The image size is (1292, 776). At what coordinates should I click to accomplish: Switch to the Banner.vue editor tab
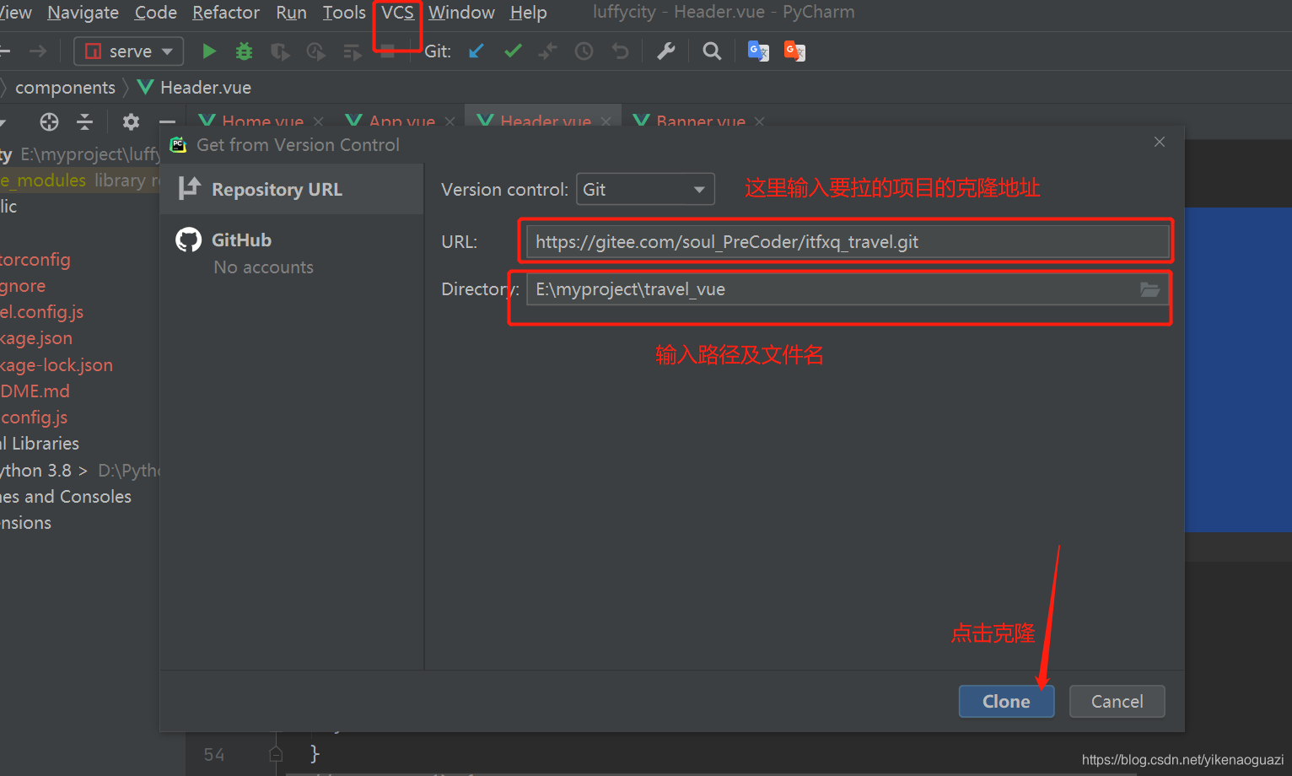pos(701,121)
